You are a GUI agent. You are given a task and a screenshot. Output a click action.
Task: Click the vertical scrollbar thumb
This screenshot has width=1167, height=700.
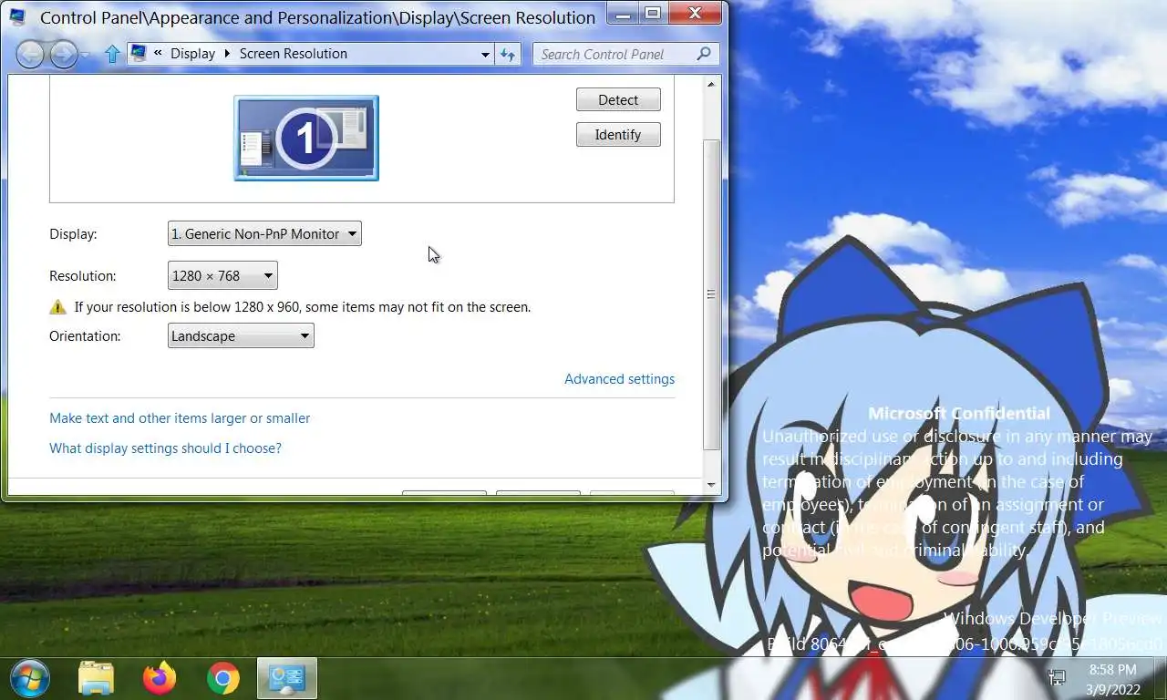point(712,294)
